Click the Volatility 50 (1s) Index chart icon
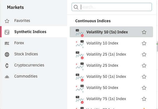Viewport: 158px width, 109px height. 80,77
